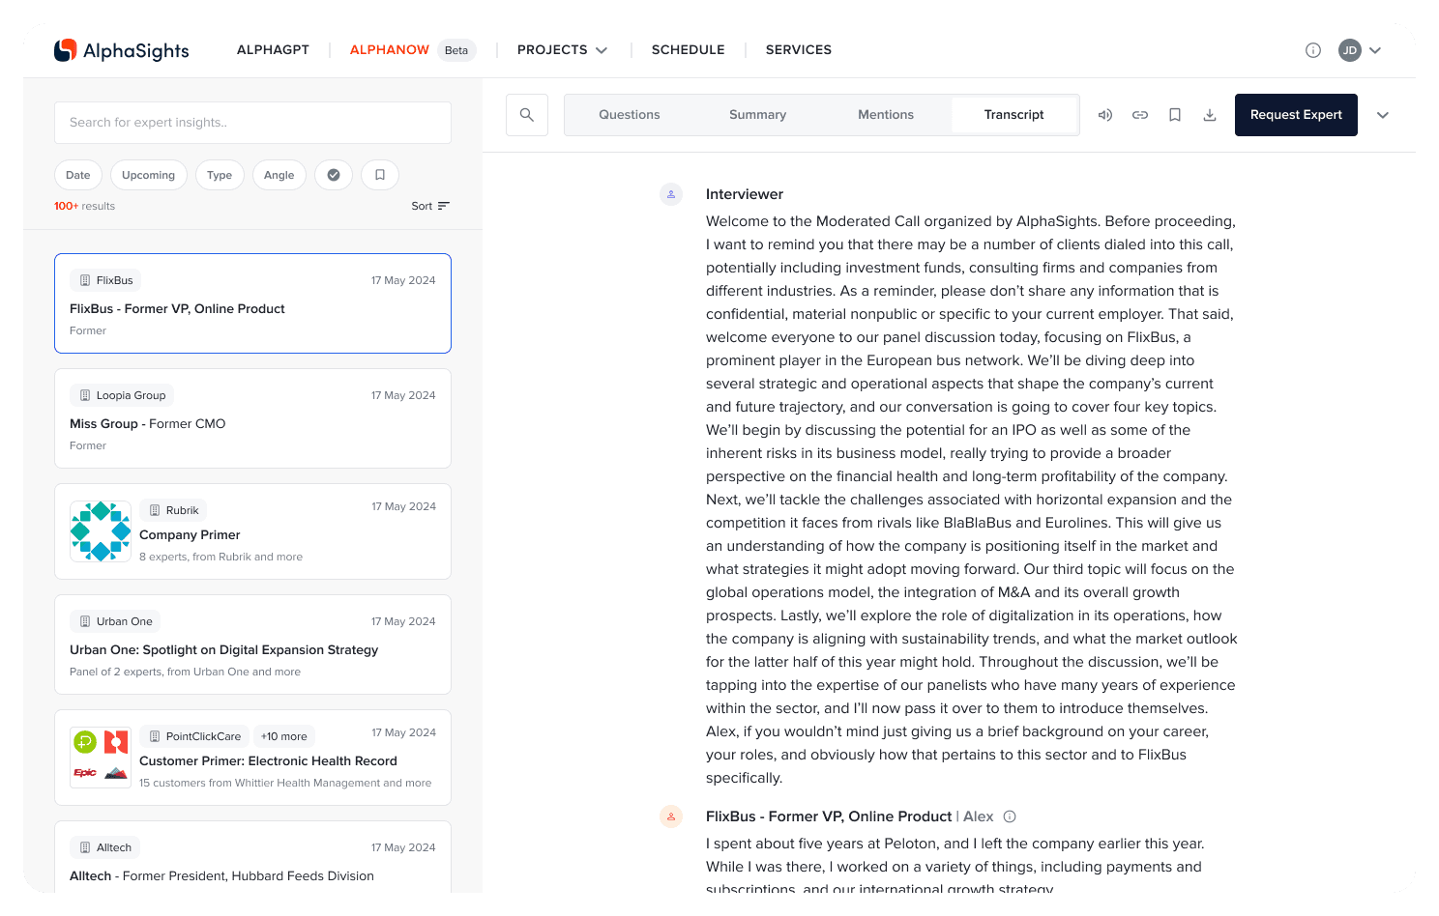Click the Urban One company tag
1439x916 pixels.
click(115, 621)
